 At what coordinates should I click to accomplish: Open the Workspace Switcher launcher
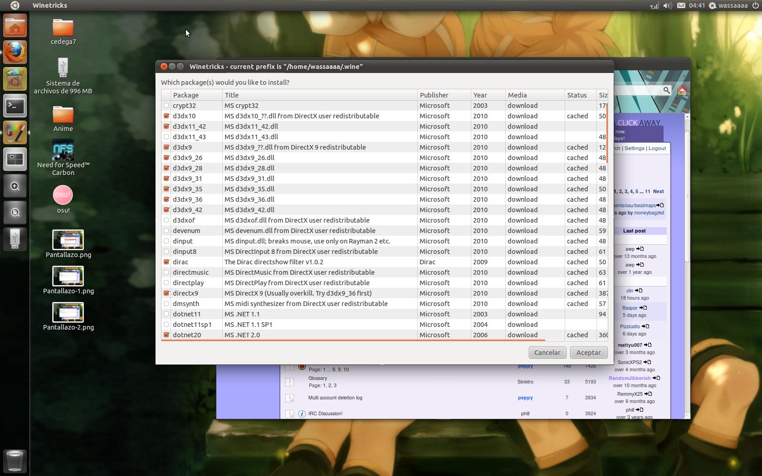point(15,159)
